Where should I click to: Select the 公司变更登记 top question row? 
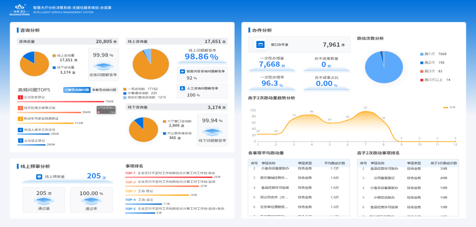(34, 97)
